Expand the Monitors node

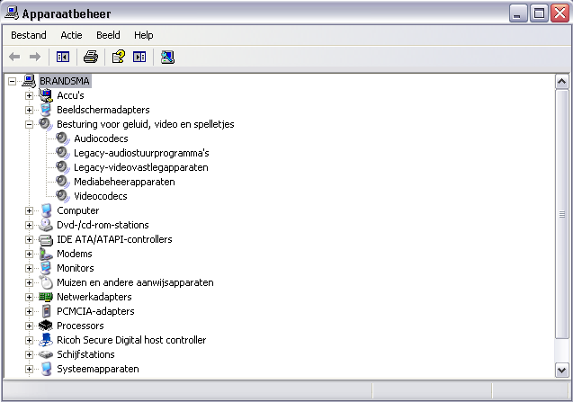(x=29, y=268)
